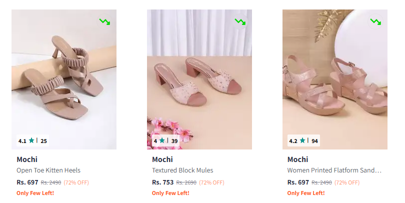Click Only Few Left under Textured Block Mules
Image resolution: width=405 pixels, height=203 pixels.
pos(170,193)
